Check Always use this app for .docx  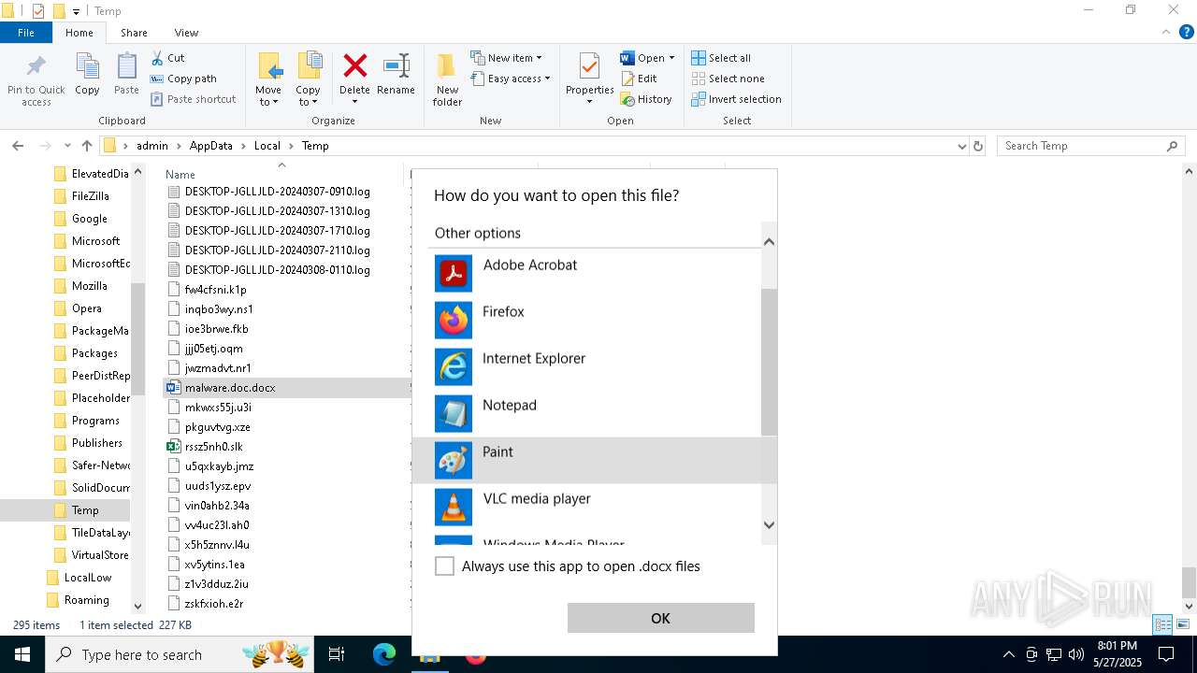tap(445, 566)
